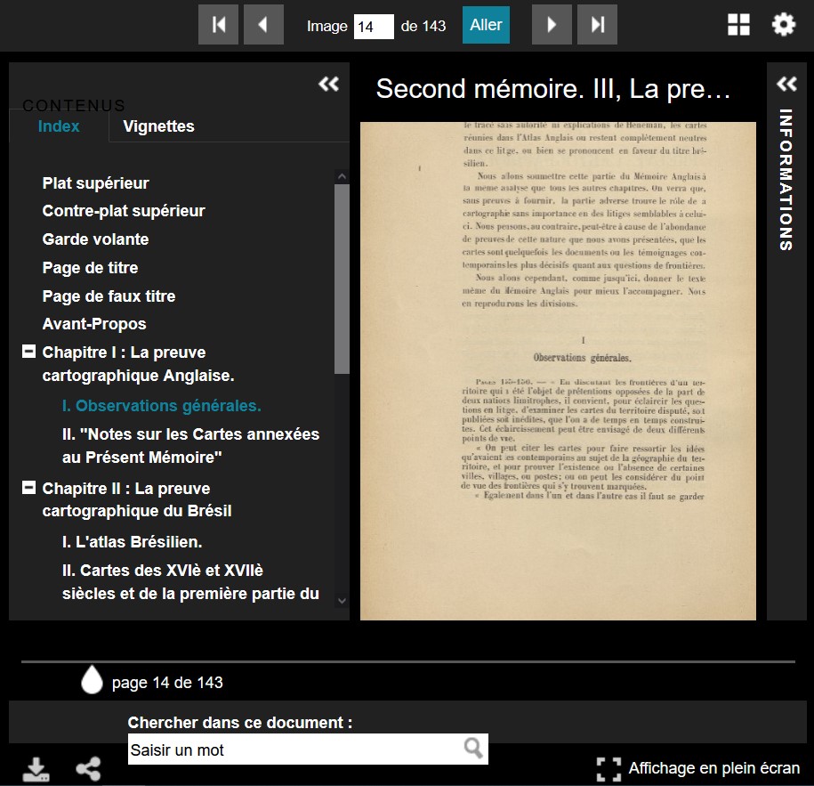The image size is (814, 786).
Task: Collapse Chapitre I tree node
Action: click(28, 352)
